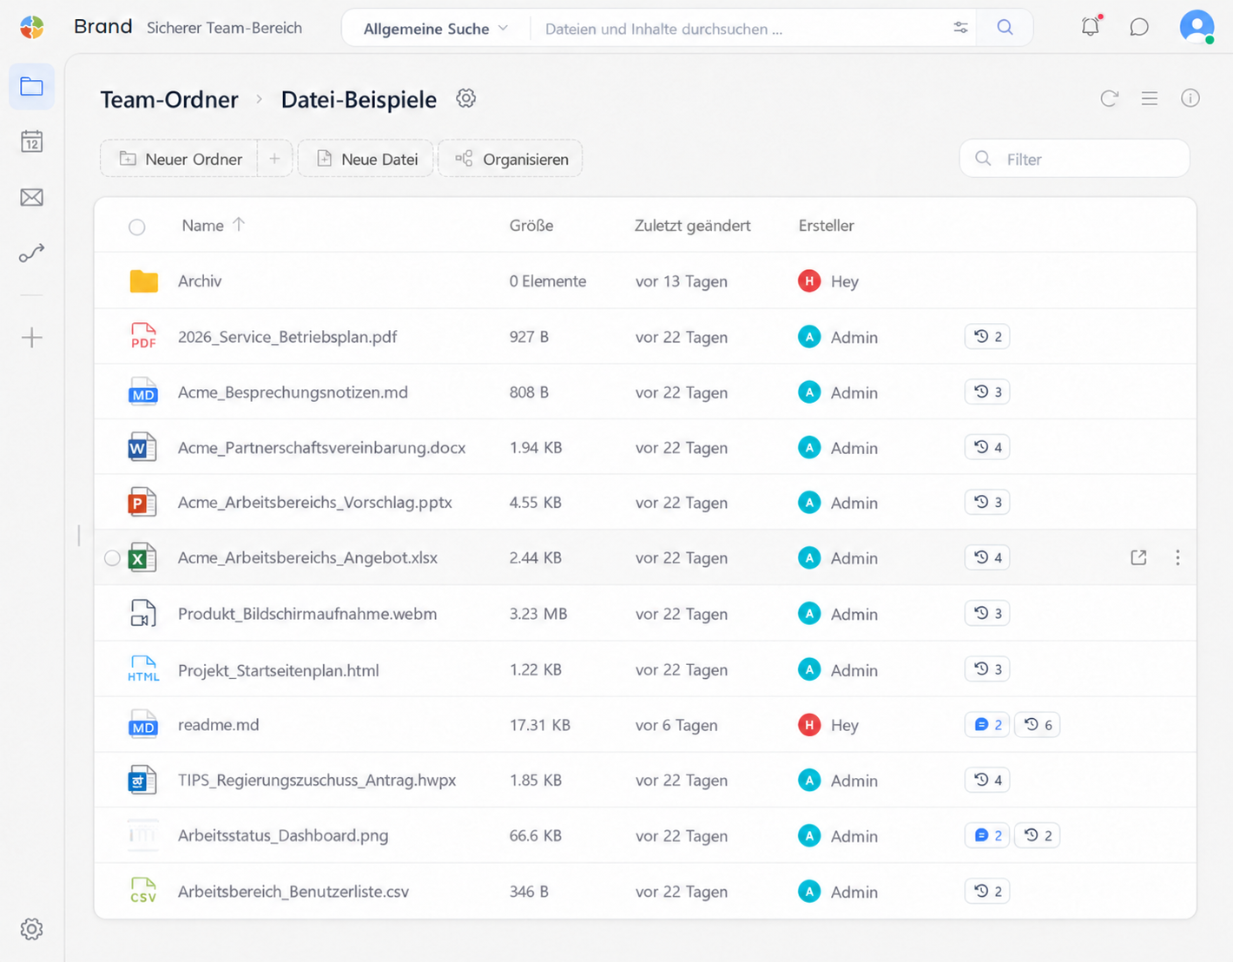Open the workflow route icon in sidebar

[x=32, y=253]
